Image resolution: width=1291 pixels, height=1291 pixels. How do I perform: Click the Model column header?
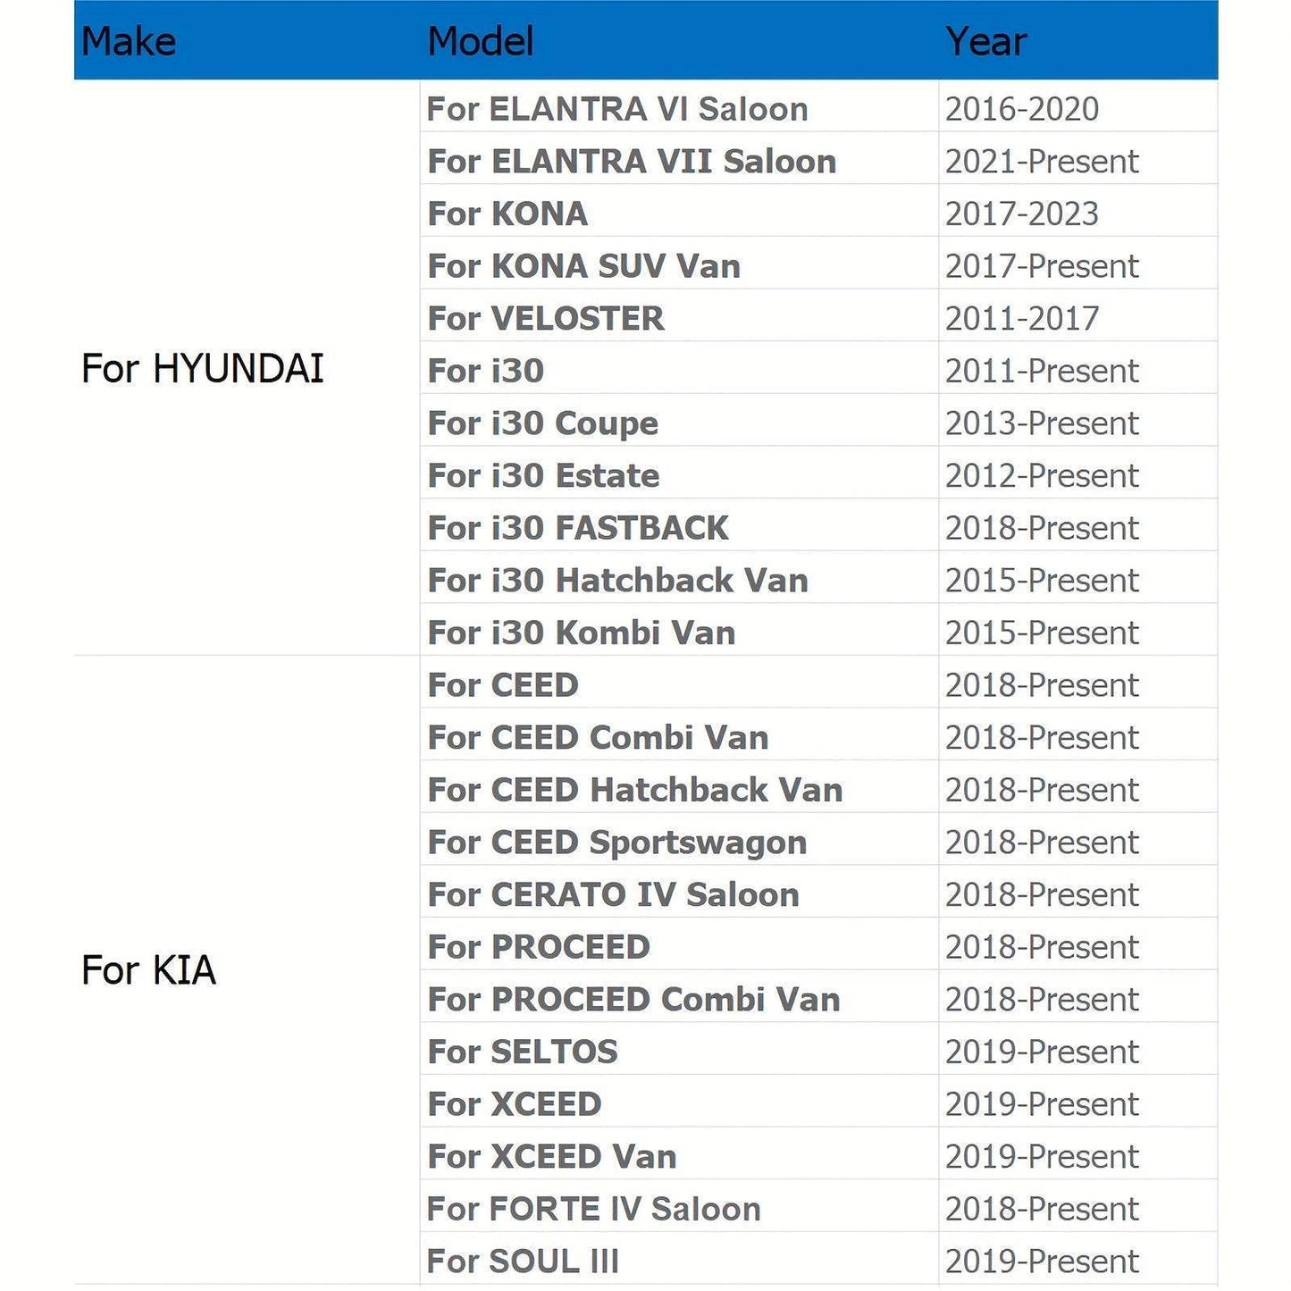click(481, 41)
